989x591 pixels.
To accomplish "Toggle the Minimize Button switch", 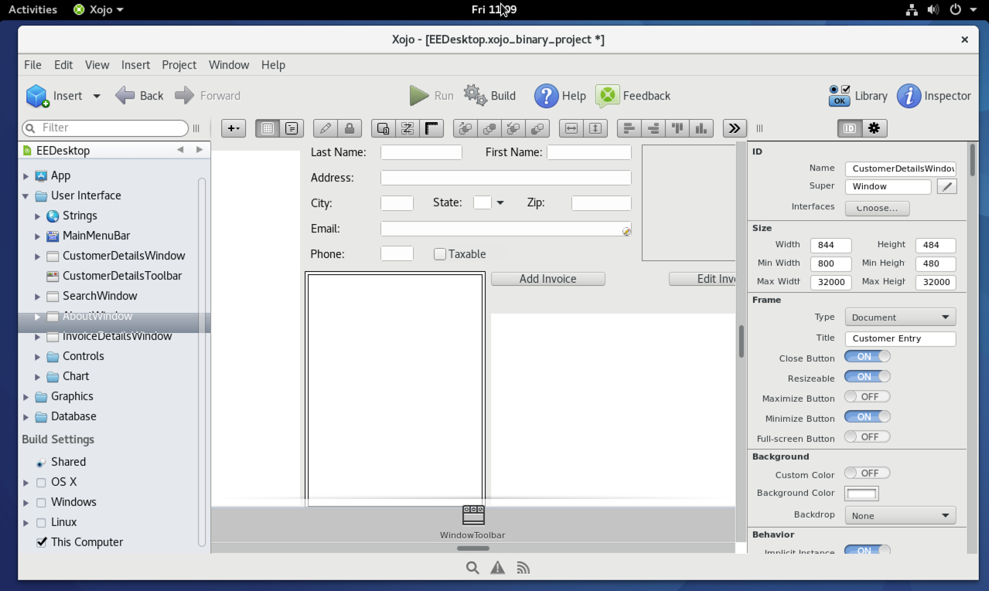I will (868, 417).
